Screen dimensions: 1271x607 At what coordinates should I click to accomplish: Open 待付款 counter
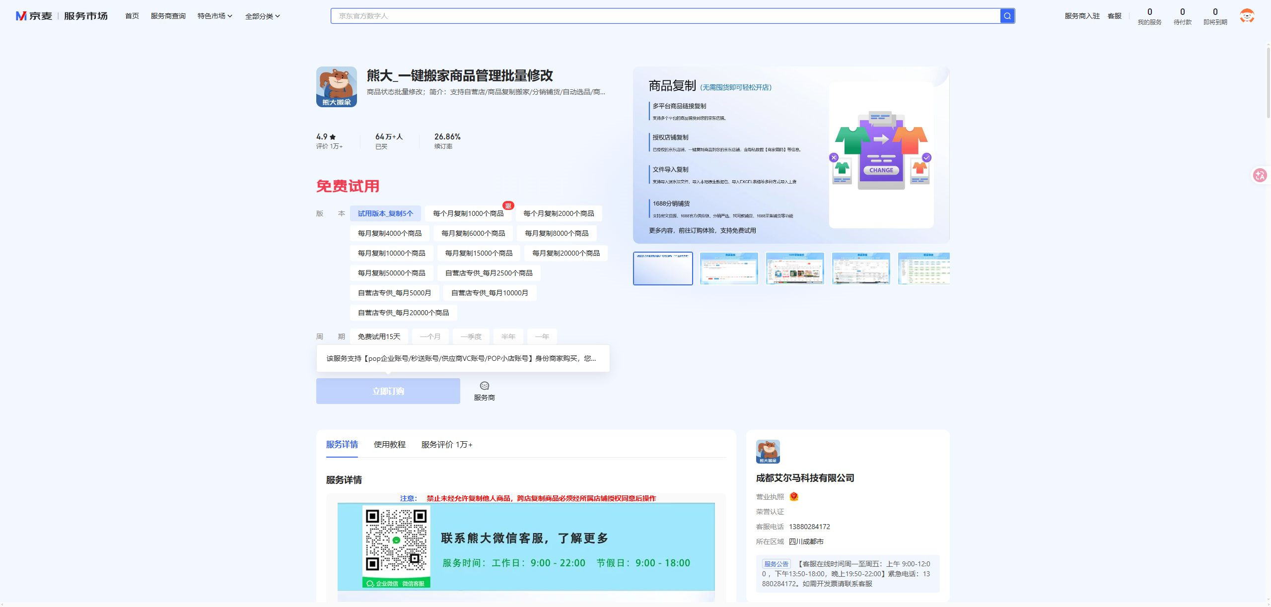1183,16
